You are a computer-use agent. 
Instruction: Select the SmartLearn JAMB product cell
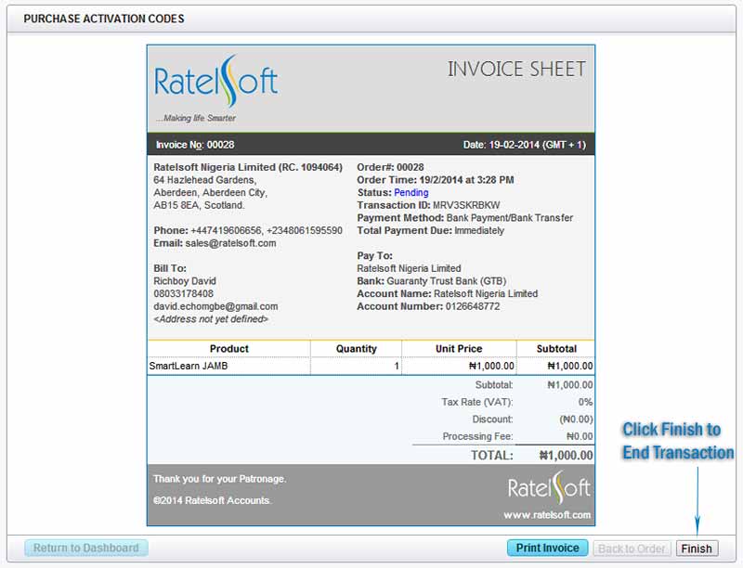189,366
